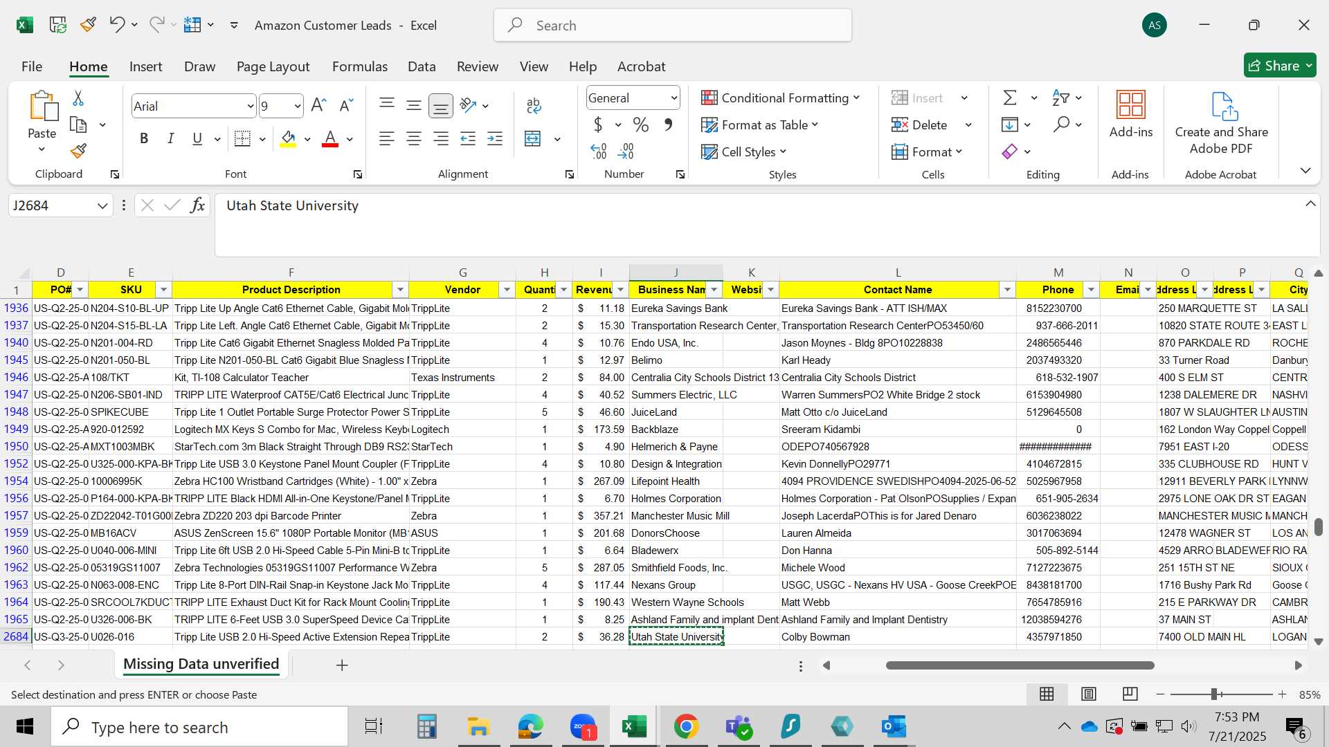Expand the formula bar chevron
1329x747 pixels.
point(1310,203)
